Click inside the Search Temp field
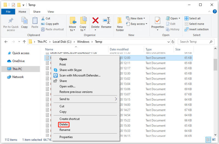The width and height of the screenshot is (219, 144). pyautogui.click(x=194, y=42)
